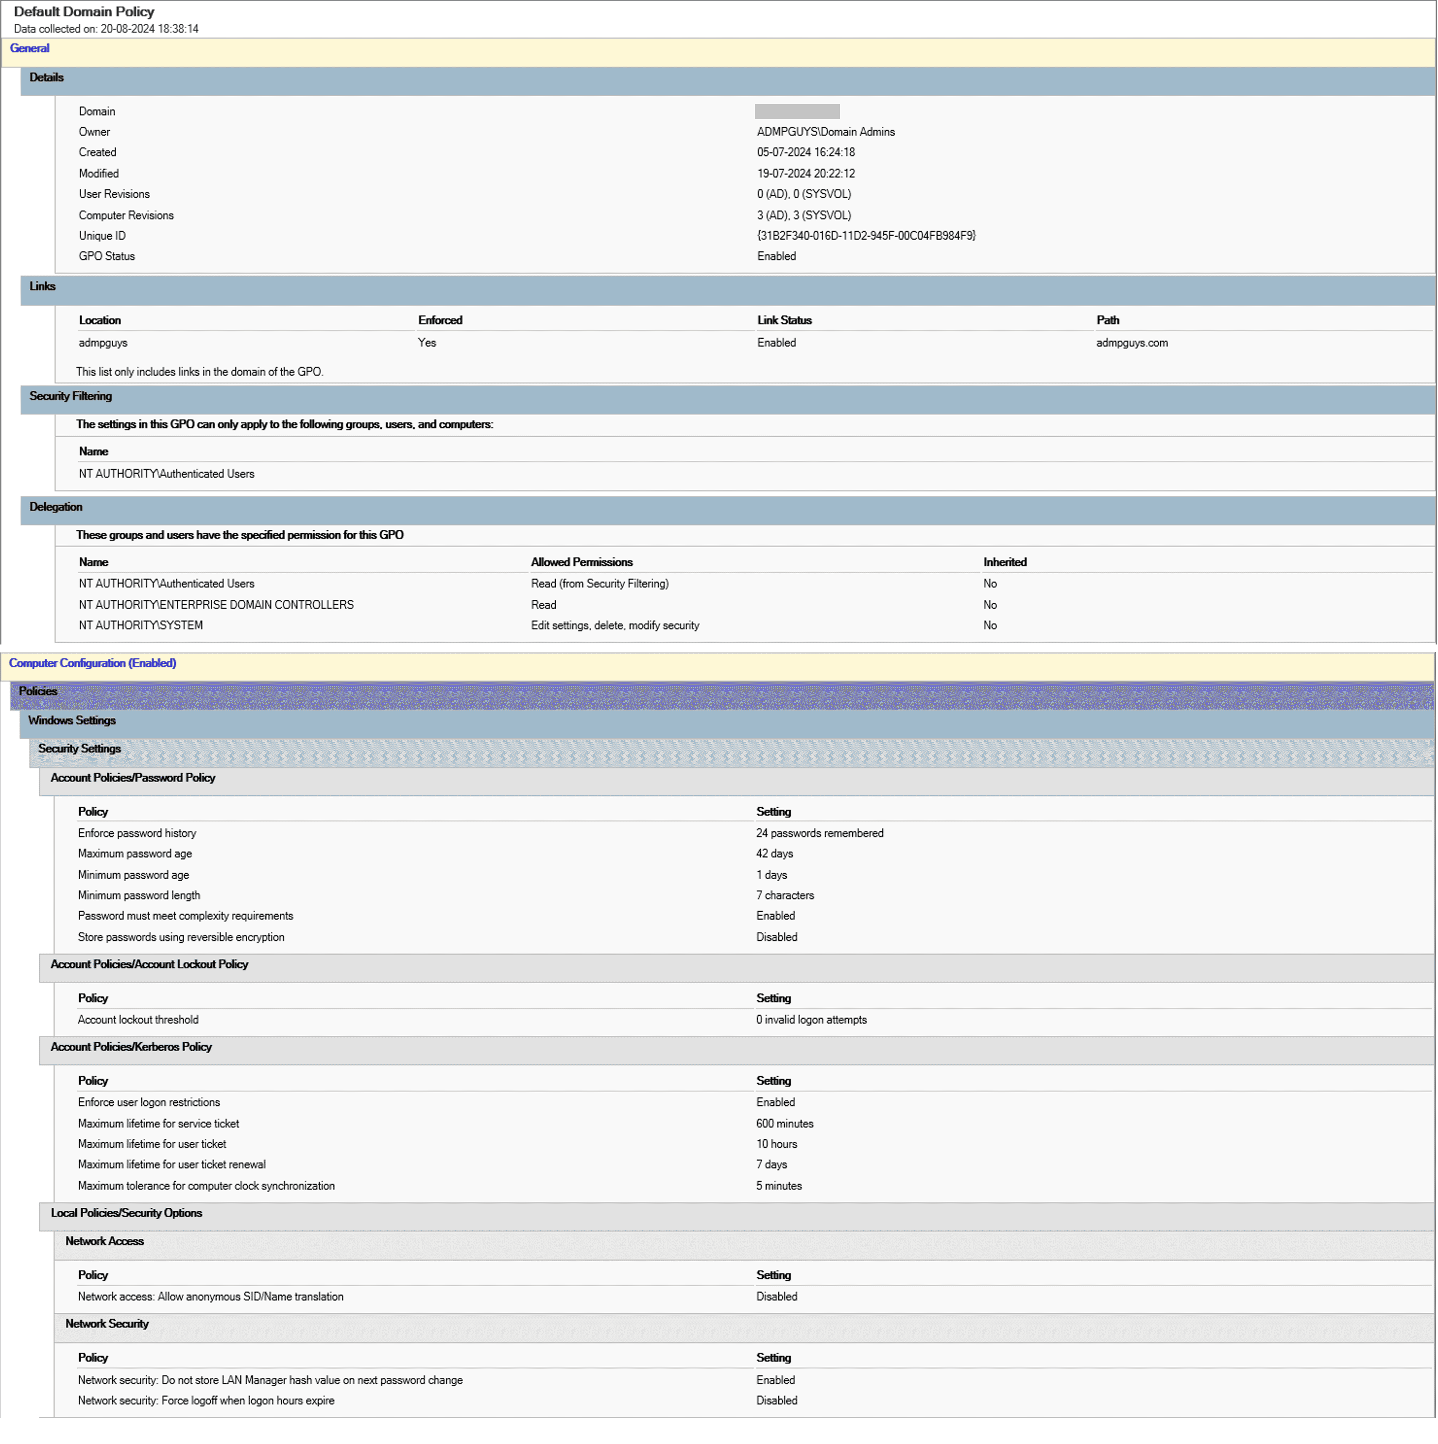Collapse the Computer Configuration (Enabled) section

pyautogui.click(x=92, y=663)
